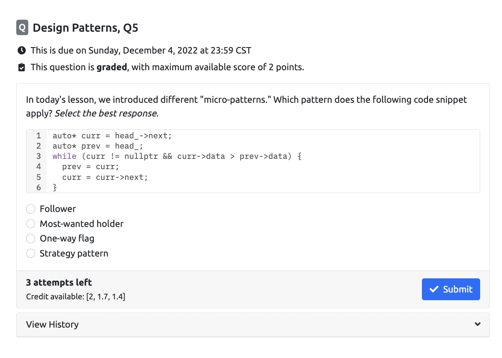Screen dimensions: 502x358
Task: Click the Credit available text
Action: [x=75, y=296]
